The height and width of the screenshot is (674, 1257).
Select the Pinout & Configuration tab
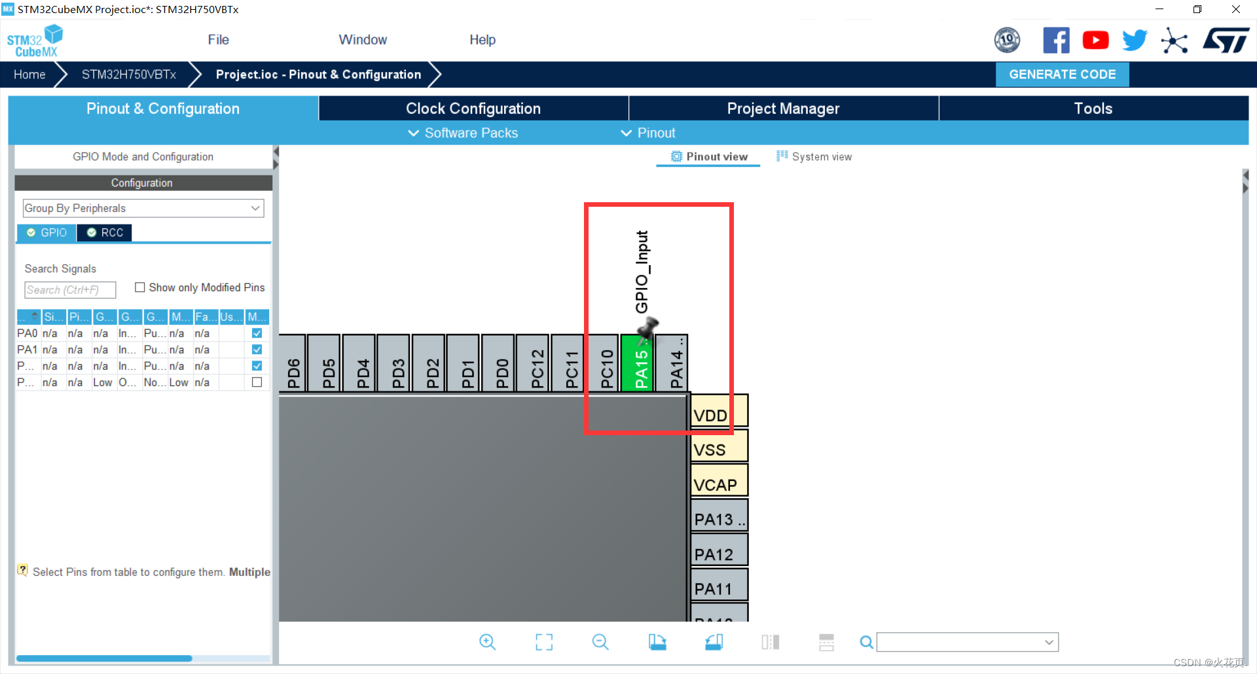163,109
